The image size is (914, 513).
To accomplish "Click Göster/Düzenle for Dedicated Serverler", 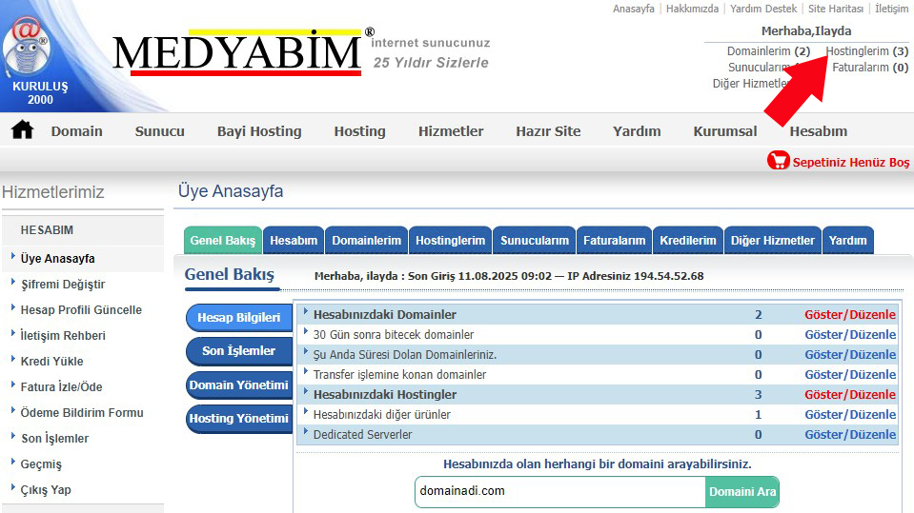I will pos(850,434).
